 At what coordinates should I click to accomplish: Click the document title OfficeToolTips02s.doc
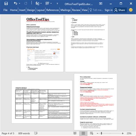[79, 4]
